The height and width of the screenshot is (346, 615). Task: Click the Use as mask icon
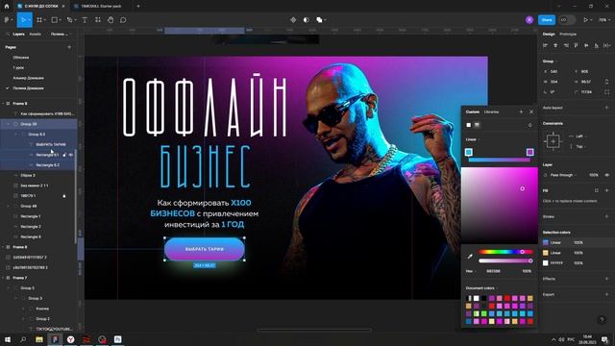pos(306,20)
